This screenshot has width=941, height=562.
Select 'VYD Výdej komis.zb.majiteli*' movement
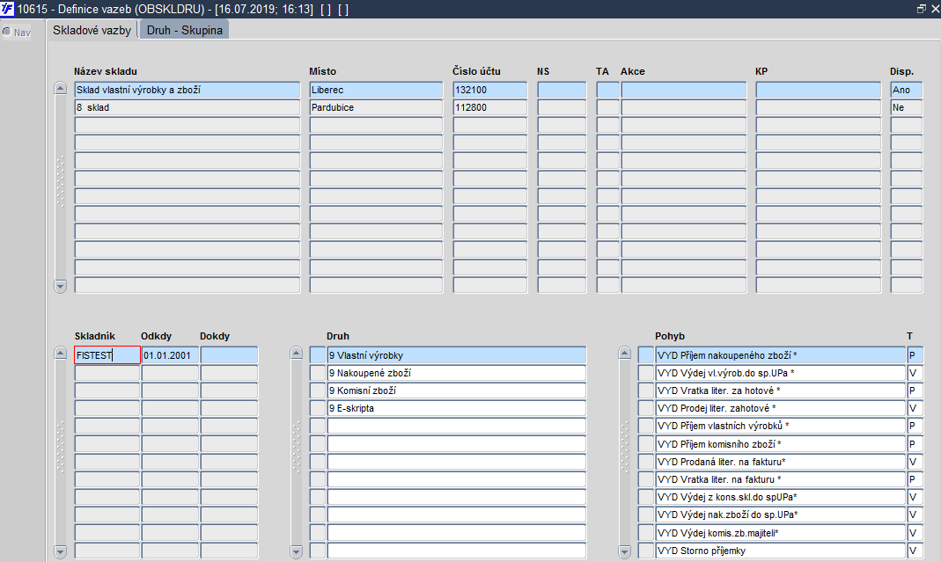click(780, 533)
